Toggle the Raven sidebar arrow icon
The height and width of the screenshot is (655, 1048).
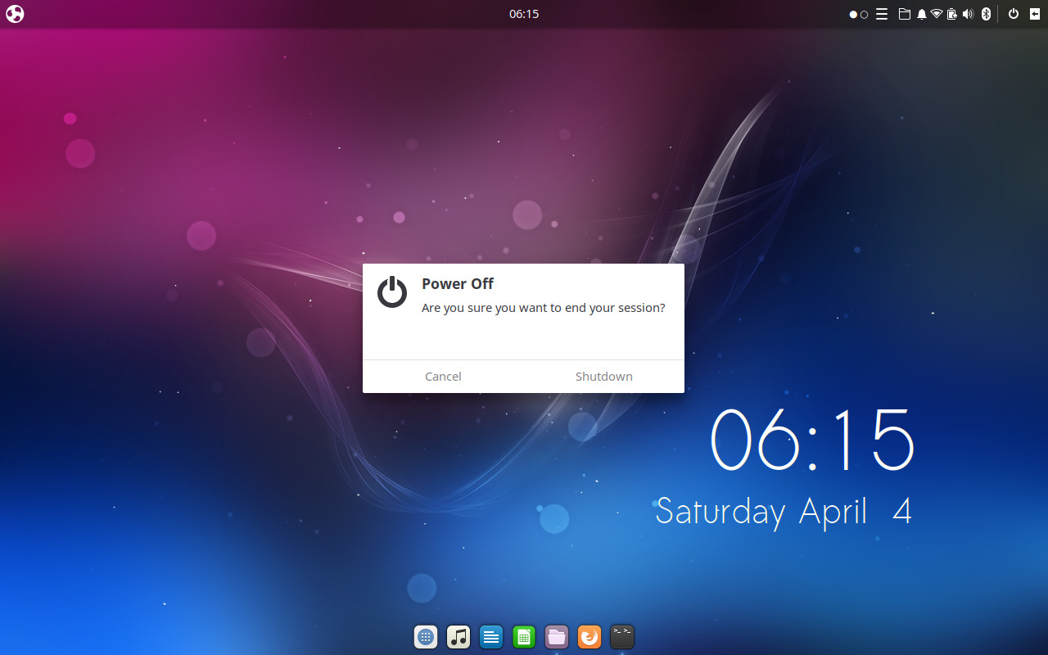pyautogui.click(x=1035, y=14)
